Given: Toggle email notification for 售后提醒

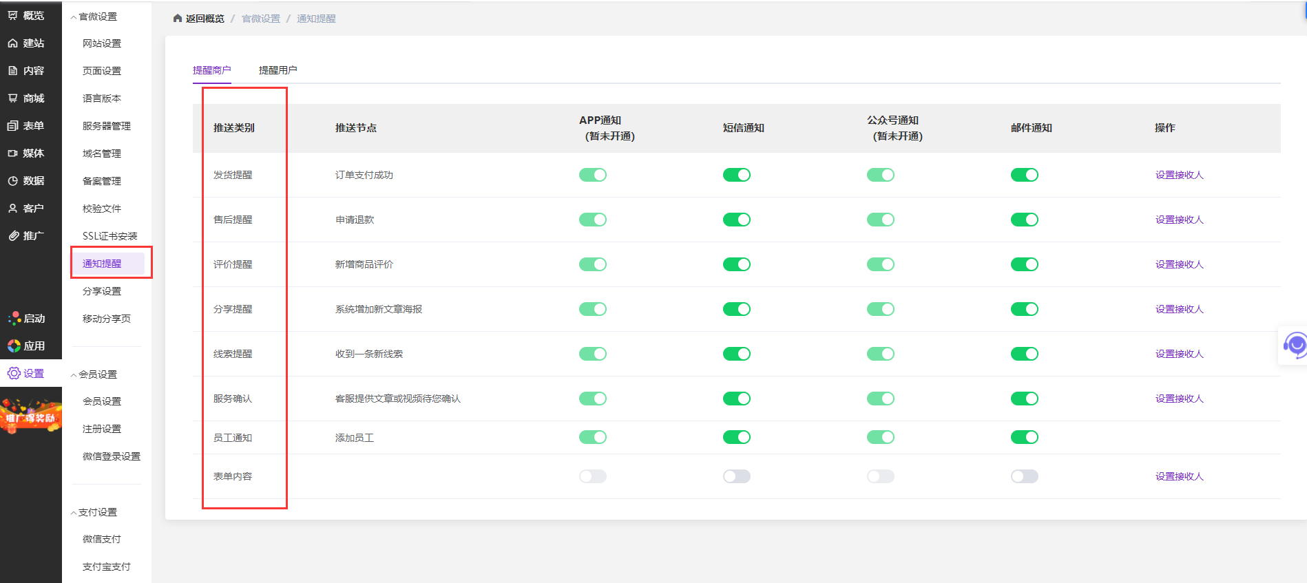Looking at the screenshot, I should click(x=1024, y=220).
